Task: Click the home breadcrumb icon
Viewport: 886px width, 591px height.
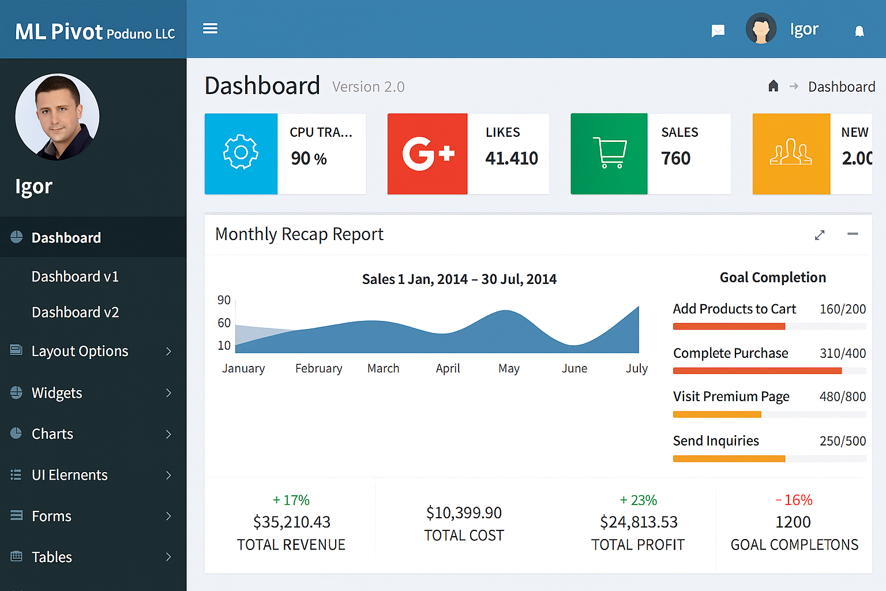Action: click(x=773, y=87)
